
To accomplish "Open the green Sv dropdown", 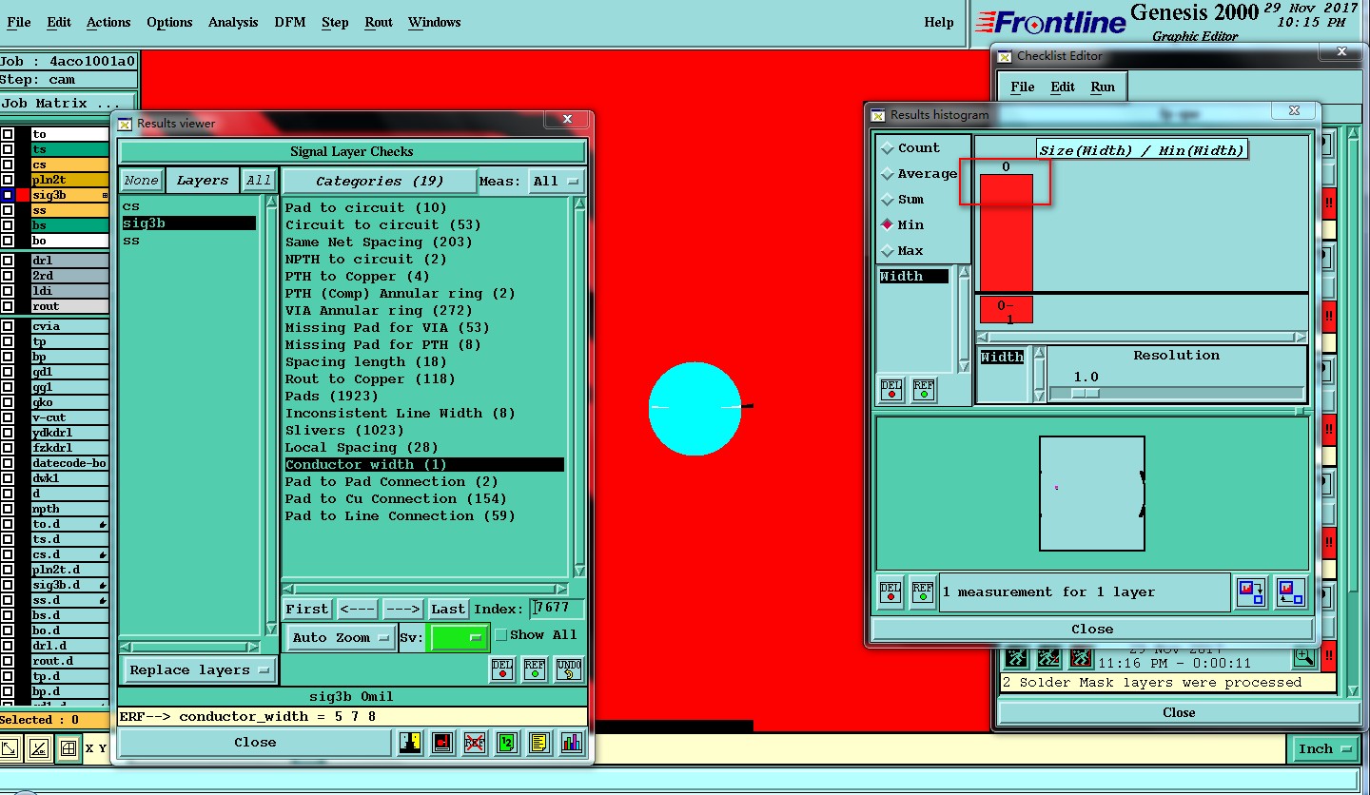I will point(459,637).
